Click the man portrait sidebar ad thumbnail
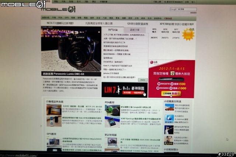The height and width of the screenshot is (157, 236). [x=169, y=140]
